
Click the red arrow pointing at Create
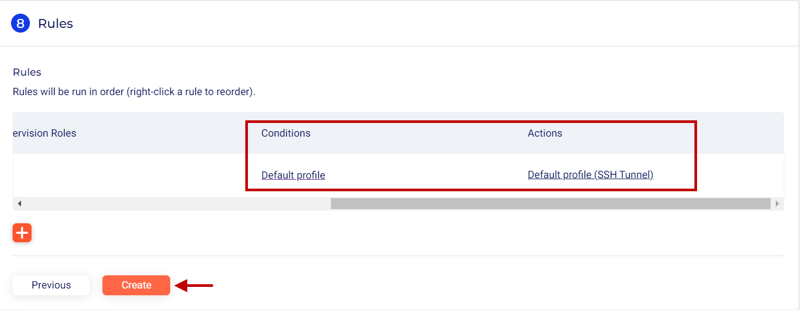[x=194, y=286]
